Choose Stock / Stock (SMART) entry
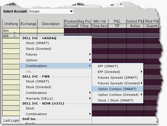167x126 pixels. tap(115, 100)
